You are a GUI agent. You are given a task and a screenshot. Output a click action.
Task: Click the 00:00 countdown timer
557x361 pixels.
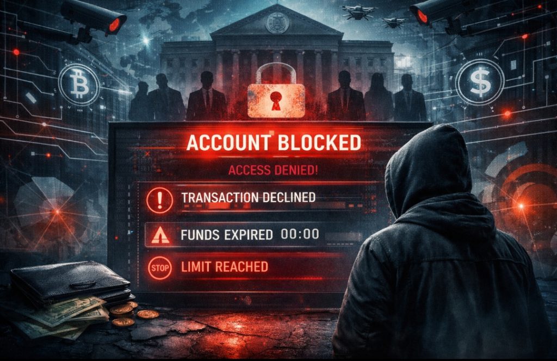point(300,234)
